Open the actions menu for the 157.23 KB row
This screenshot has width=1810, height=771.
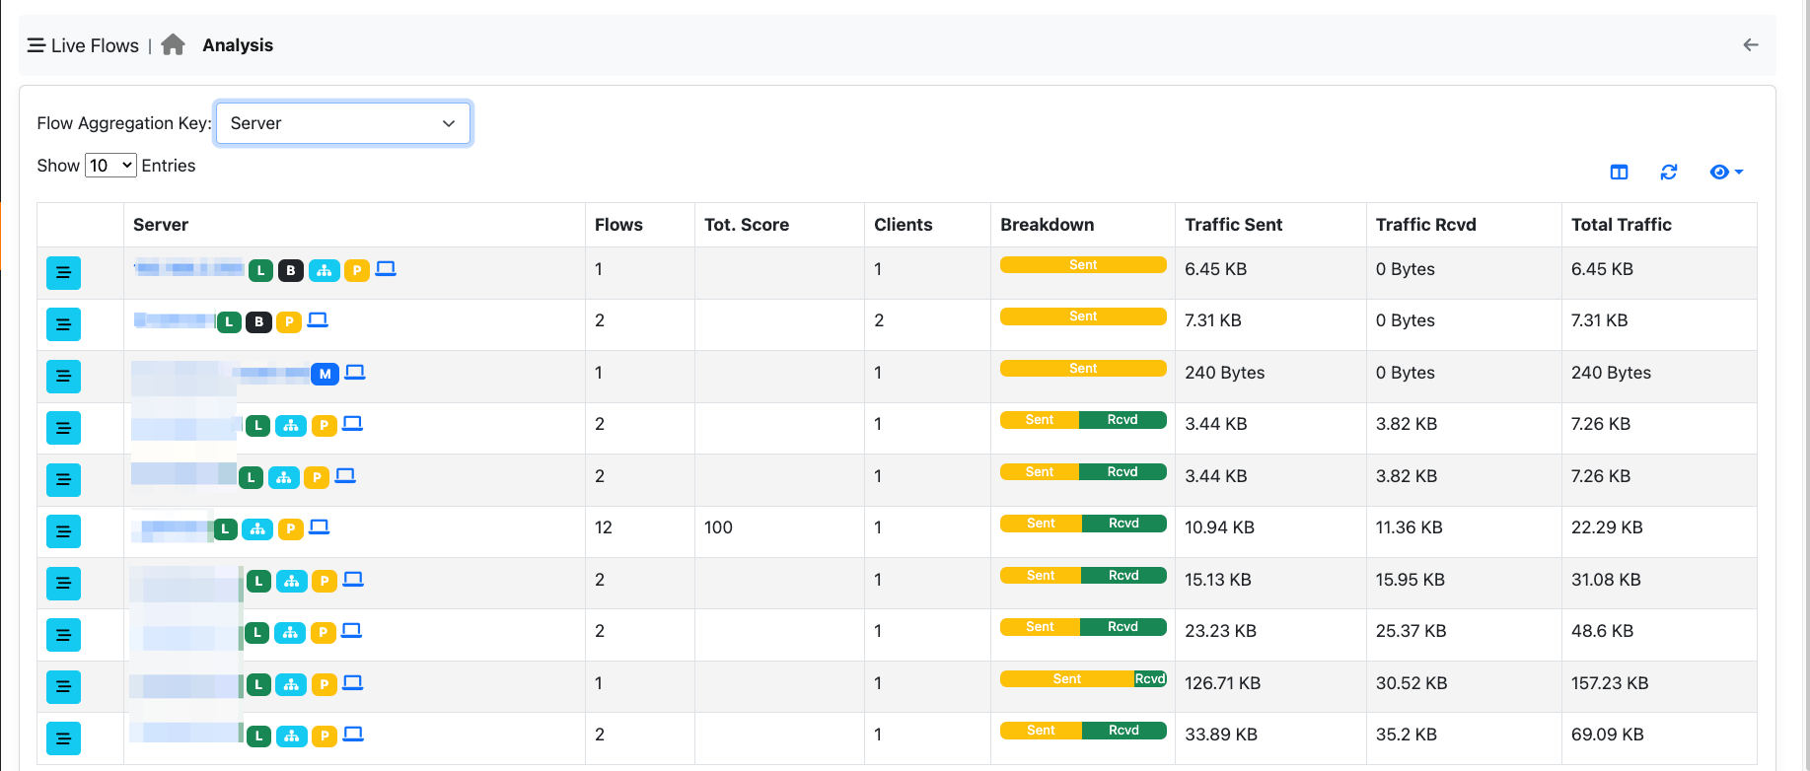[63, 687]
